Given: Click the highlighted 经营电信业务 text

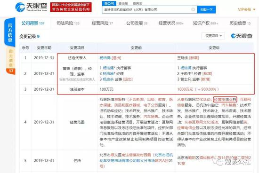Looking at the screenshot, I should 225,100.
